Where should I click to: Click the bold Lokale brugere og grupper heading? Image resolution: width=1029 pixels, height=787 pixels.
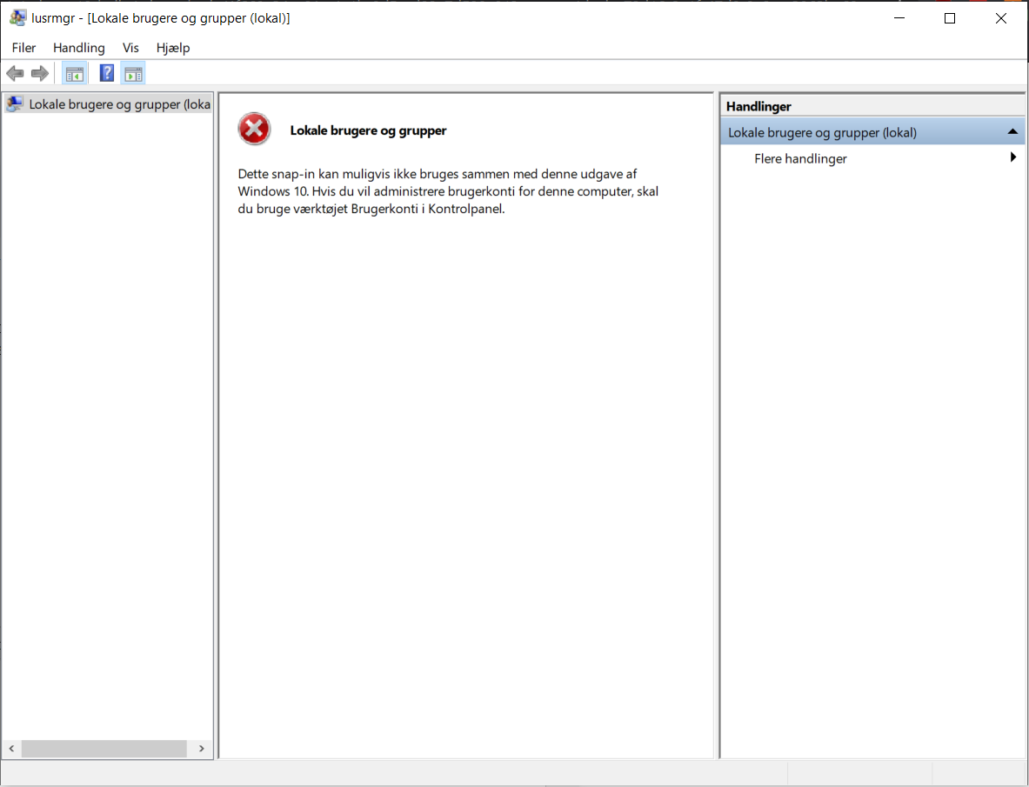coord(368,130)
